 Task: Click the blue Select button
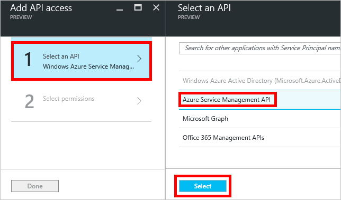pyautogui.click(x=203, y=186)
